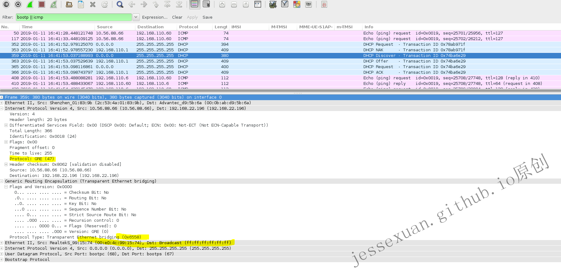Collapse Generic Routing Encapsulation node
This screenshot has width=561, height=269.
[x=2, y=181]
